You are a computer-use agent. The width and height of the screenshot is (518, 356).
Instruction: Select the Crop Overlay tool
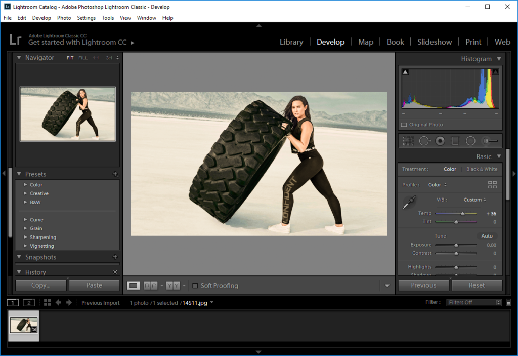(408, 141)
